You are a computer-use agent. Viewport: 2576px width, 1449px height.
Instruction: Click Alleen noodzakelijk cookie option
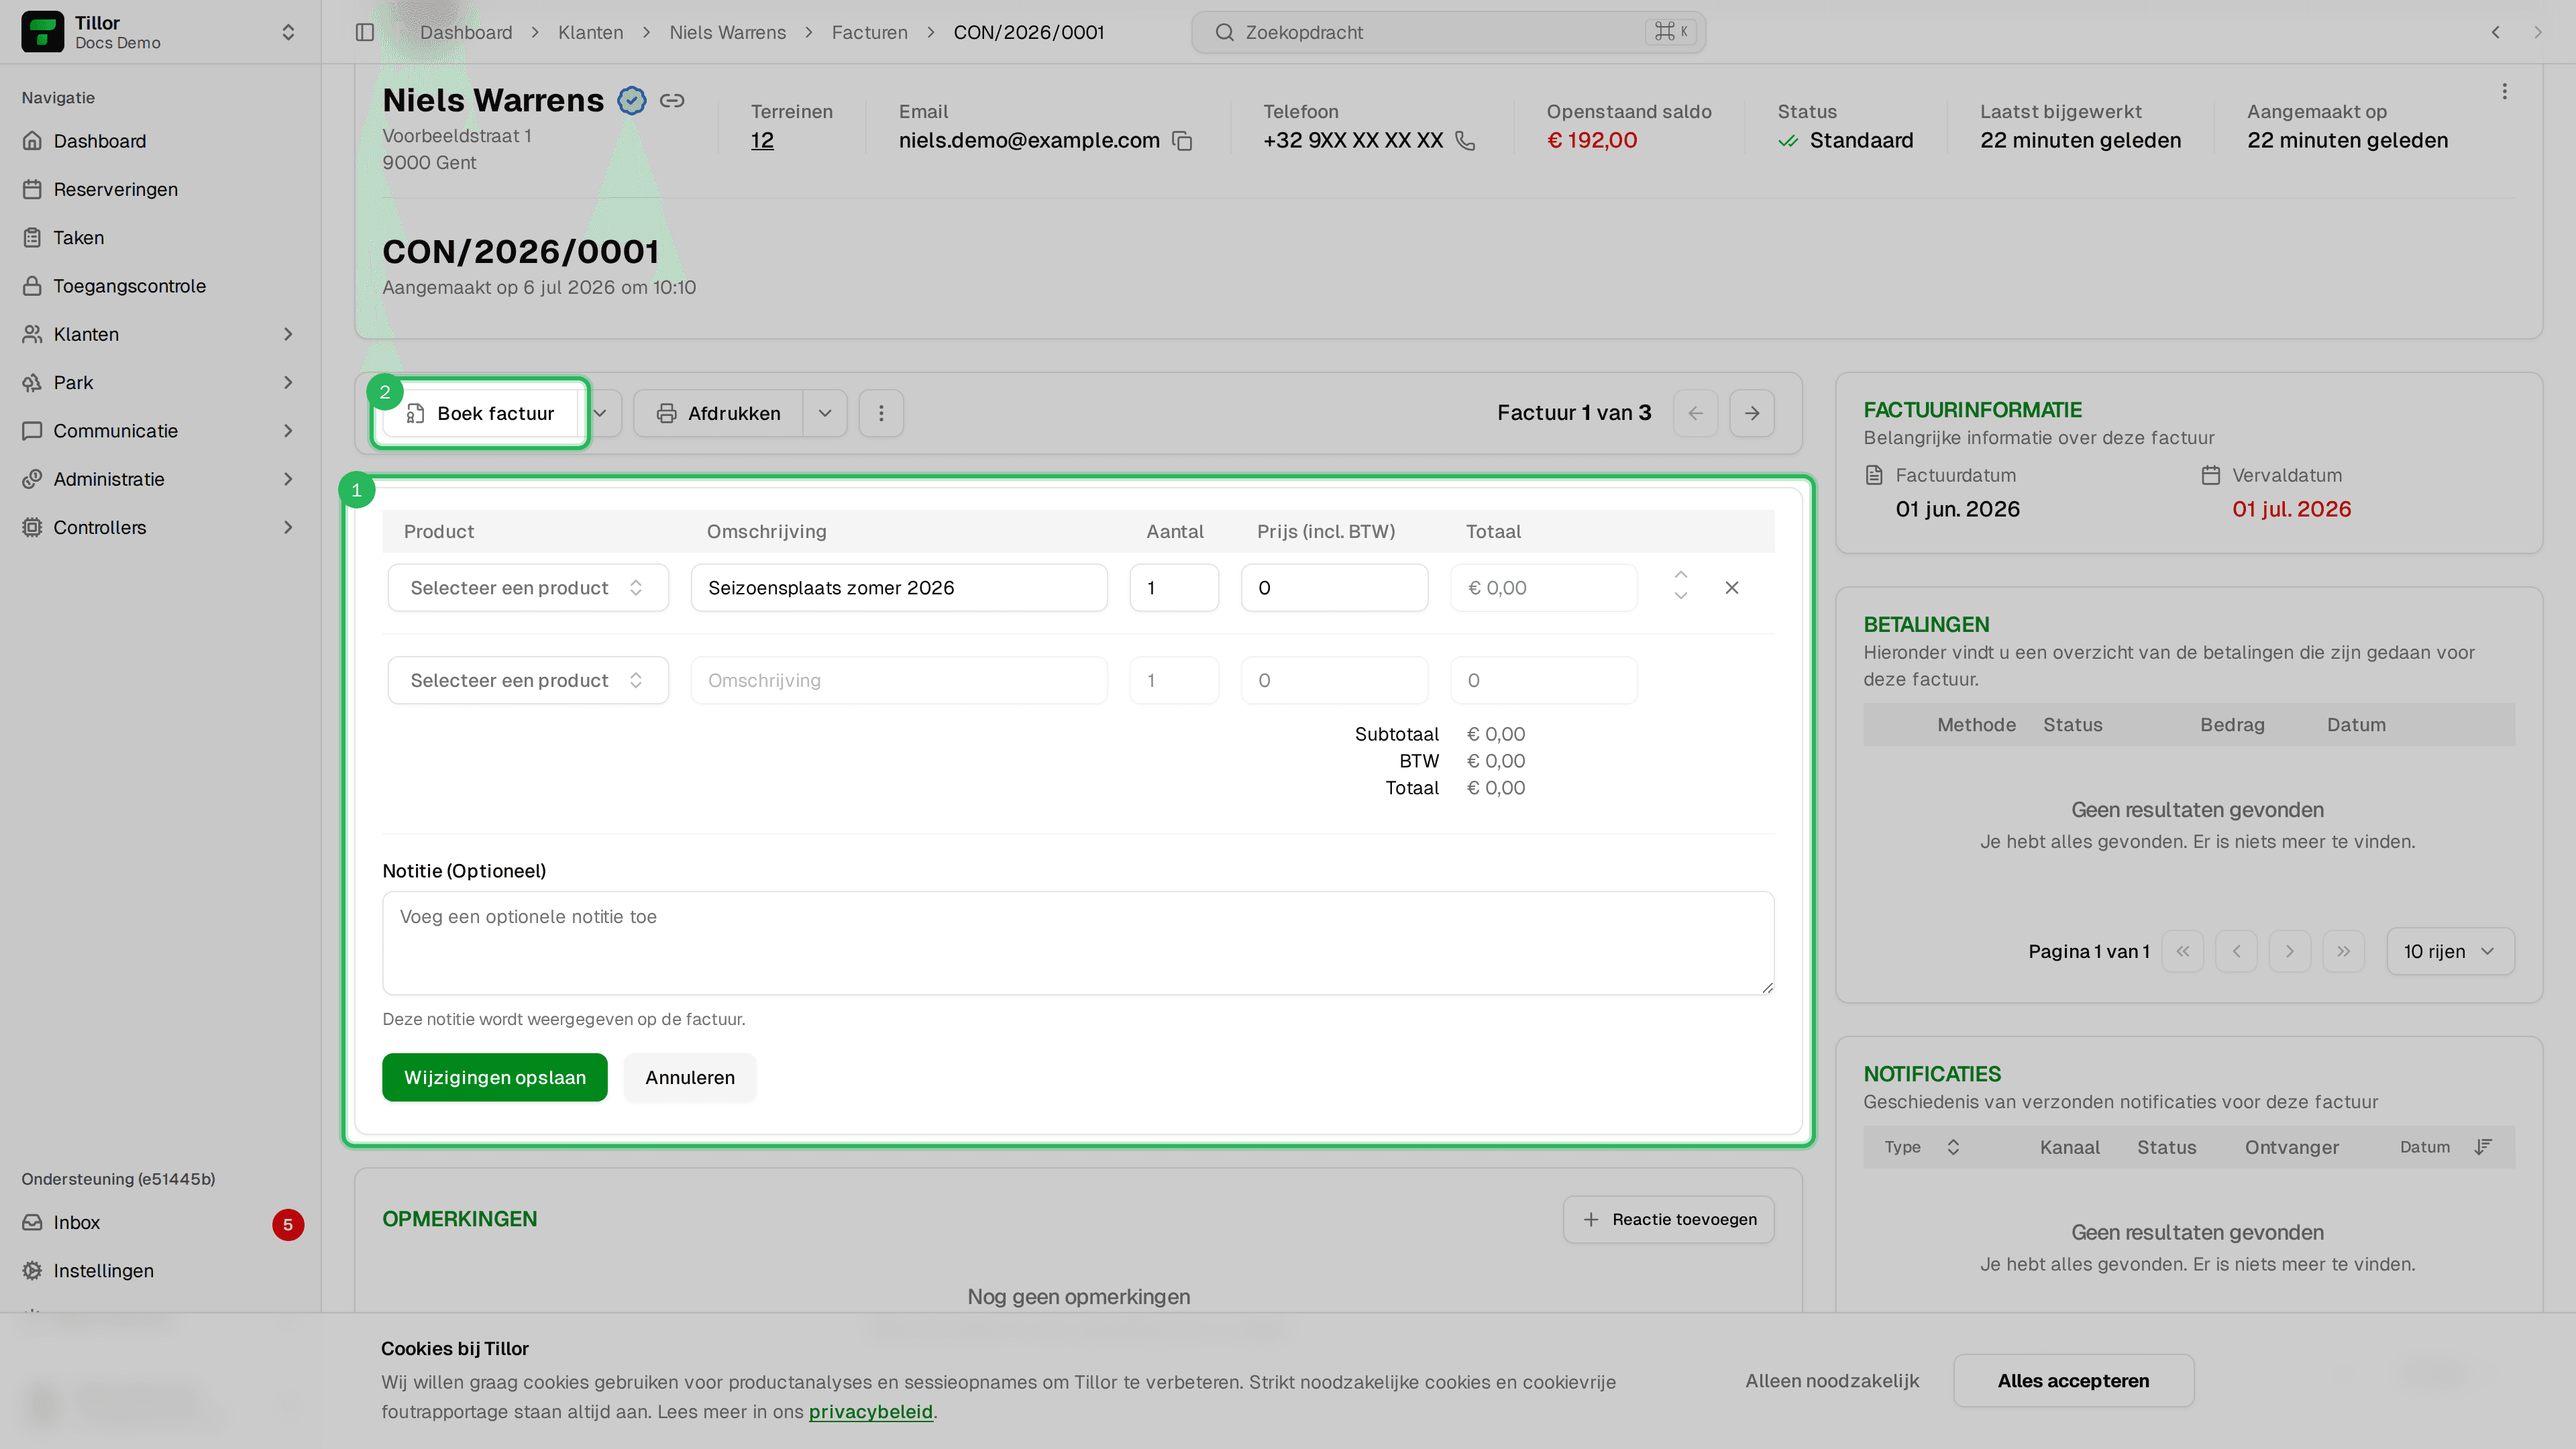pos(1832,1381)
